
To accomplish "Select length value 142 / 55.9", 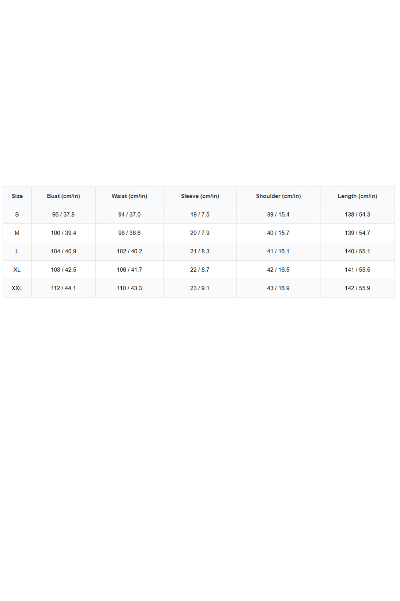I will pos(357,288).
